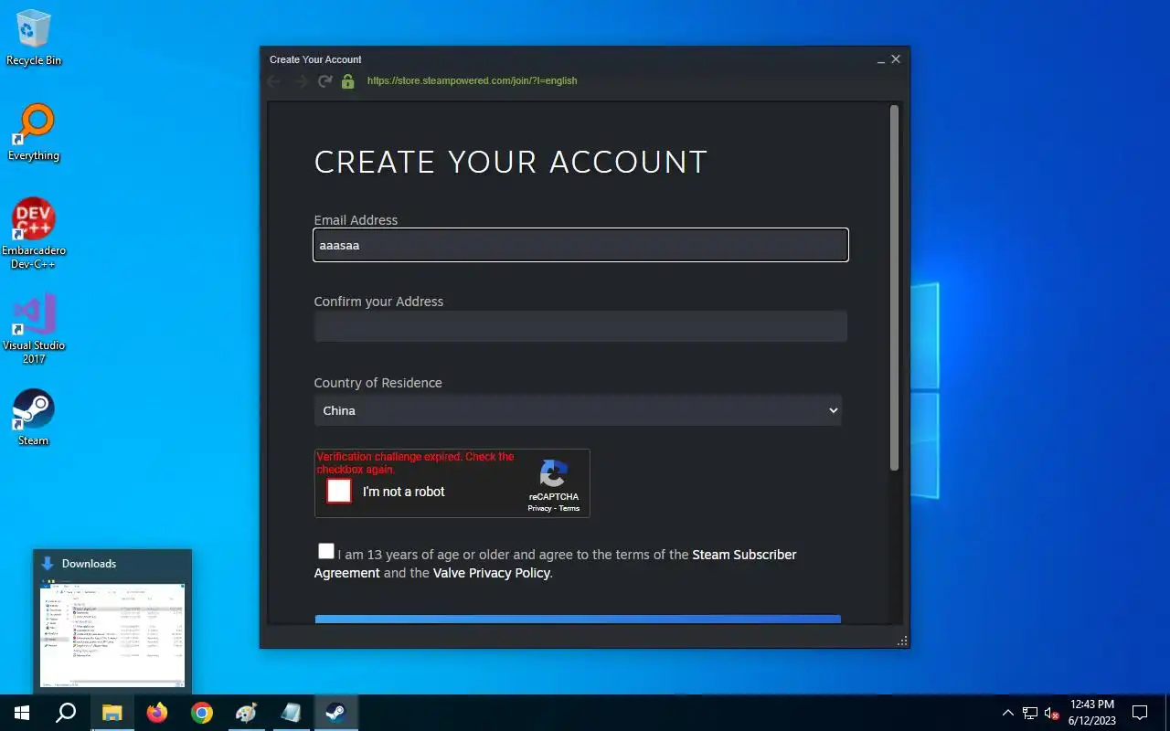Click the Confirm your Address field
The width and height of the screenshot is (1170, 731).
[x=580, y=326]
